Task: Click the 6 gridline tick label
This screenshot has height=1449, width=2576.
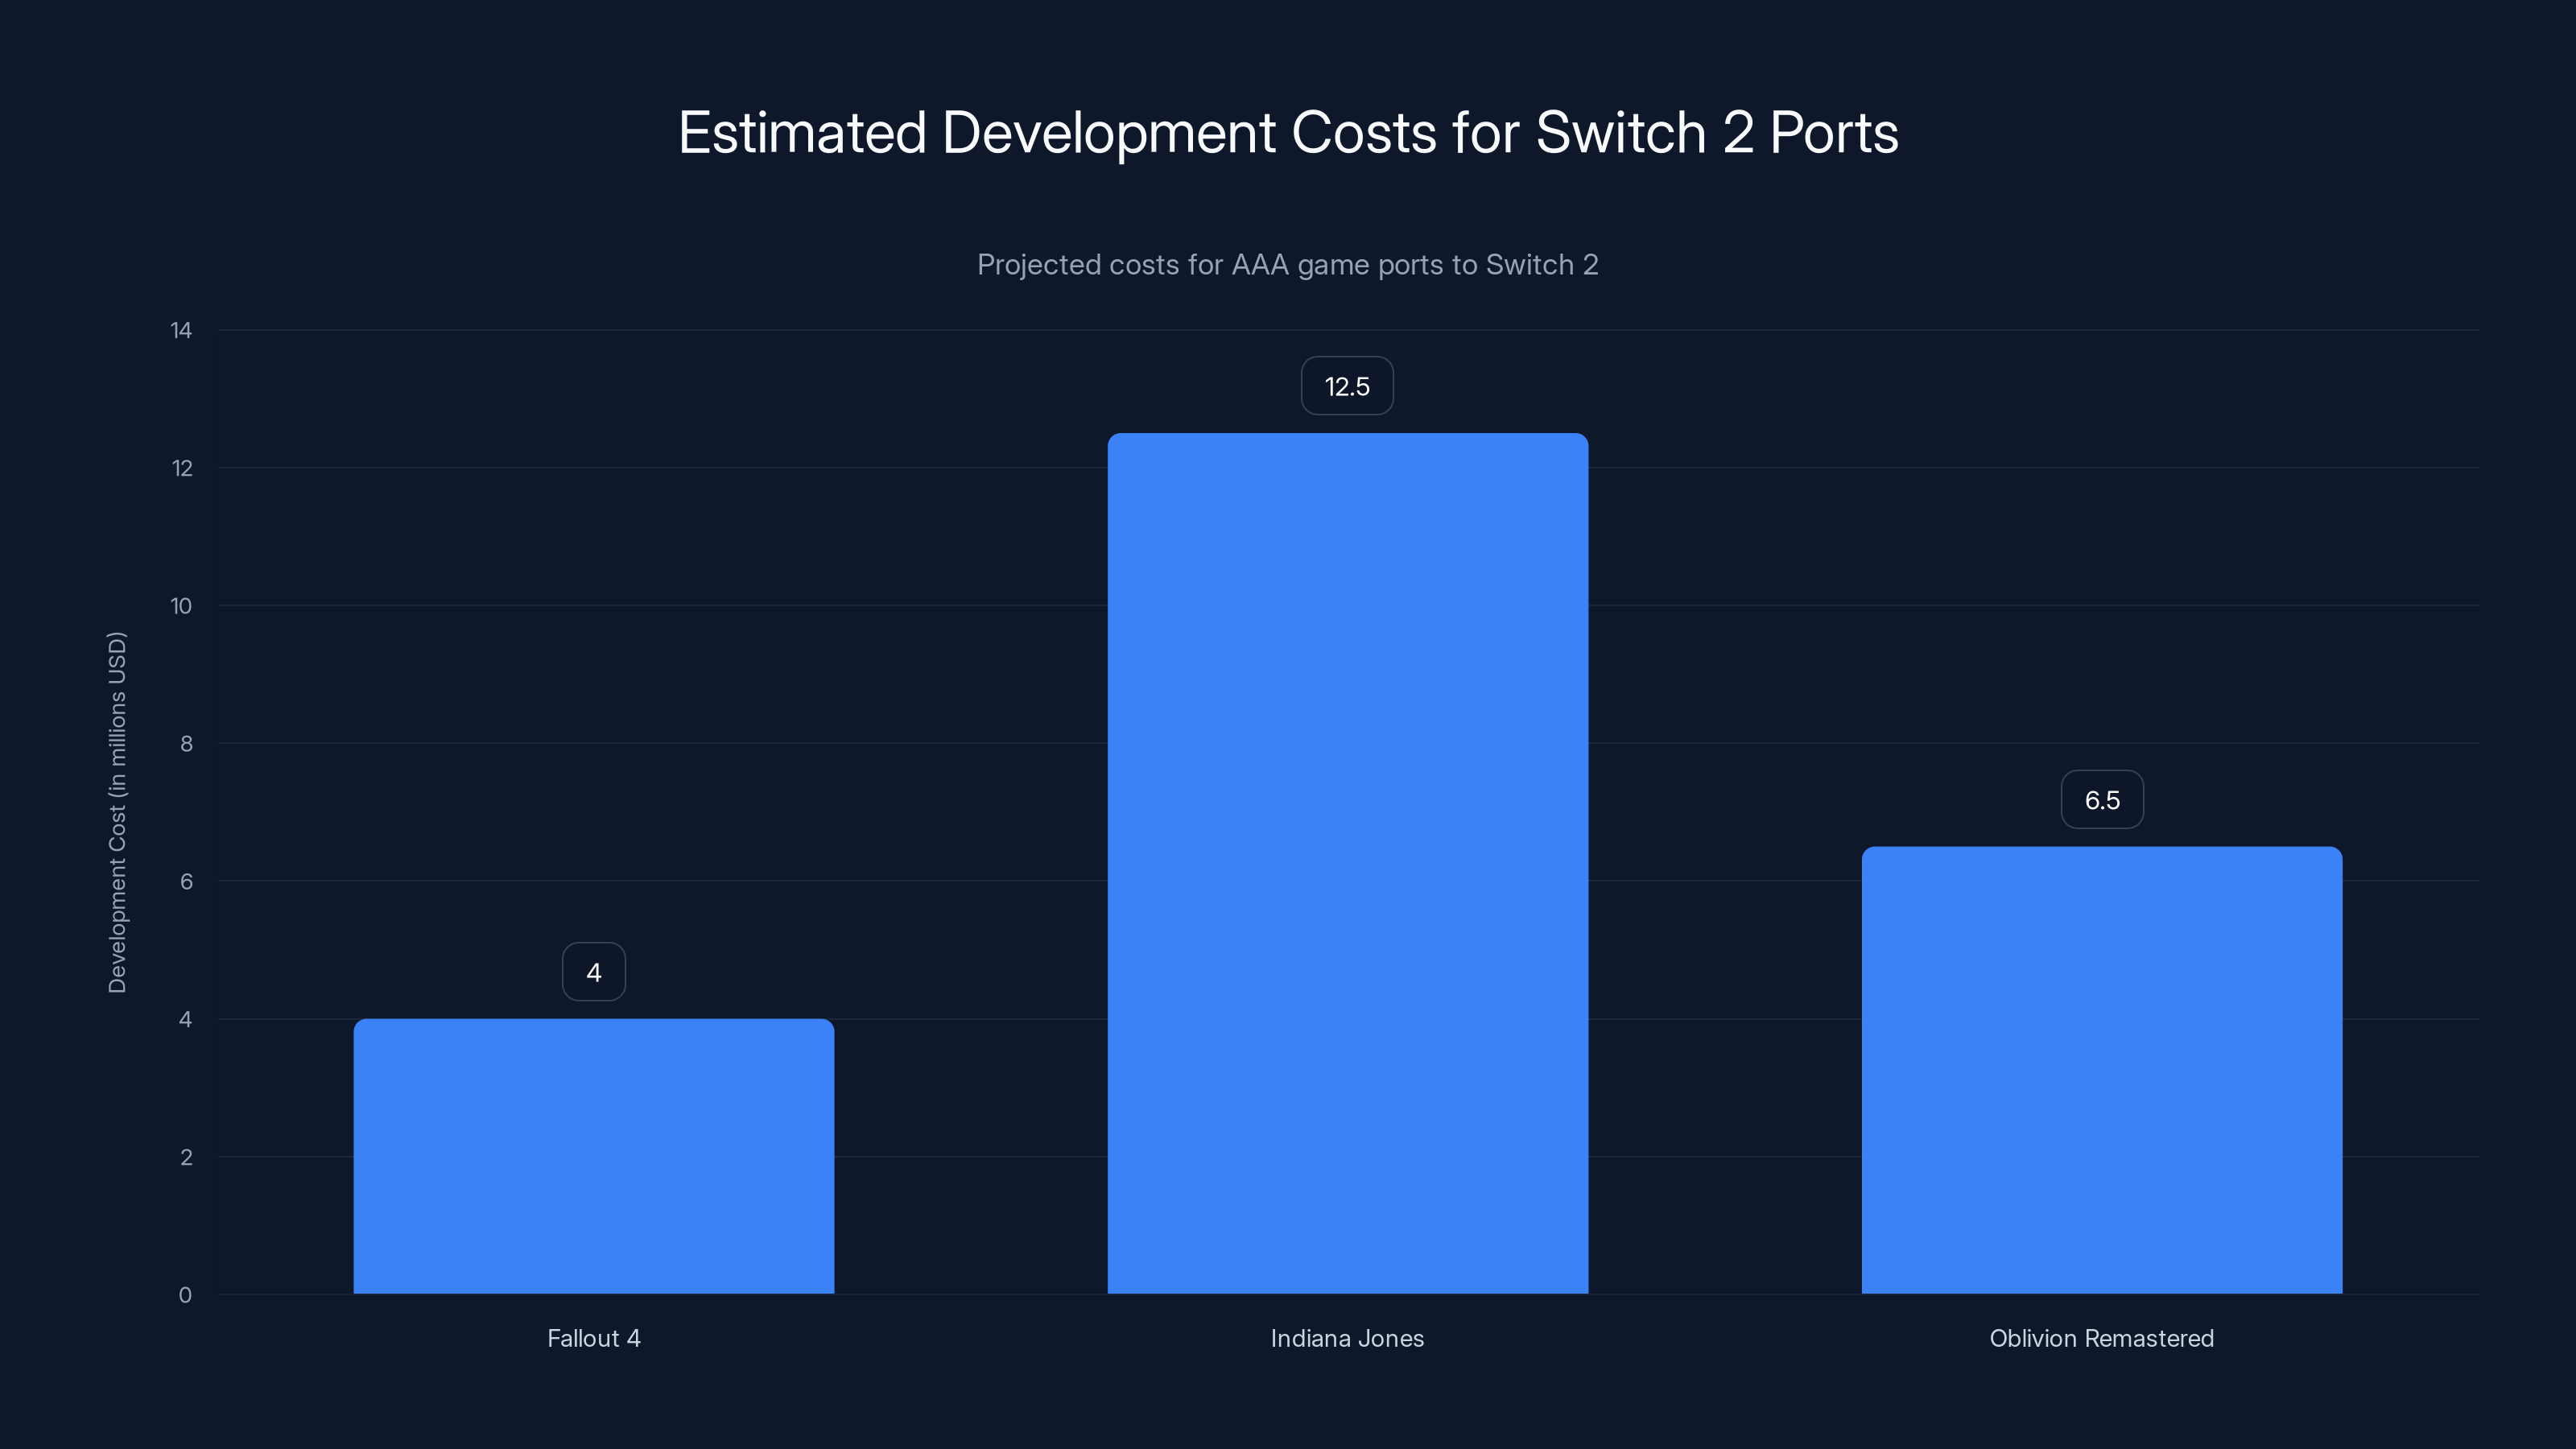Action: [x=188, y=881]
